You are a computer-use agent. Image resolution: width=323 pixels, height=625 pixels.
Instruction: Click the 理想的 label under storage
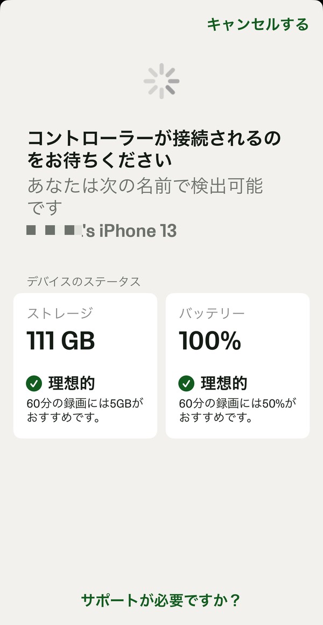tap(72, 384)
